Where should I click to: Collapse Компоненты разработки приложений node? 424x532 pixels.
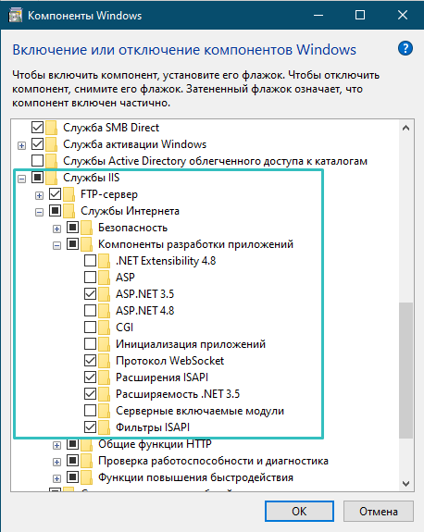(x=57, y=245)
